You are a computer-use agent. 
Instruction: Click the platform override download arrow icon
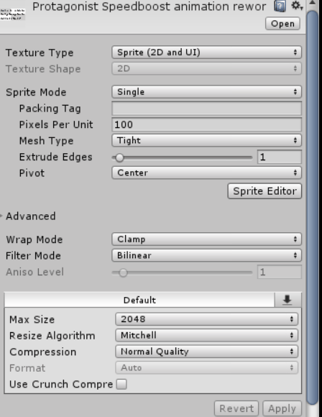coord(287,300)
